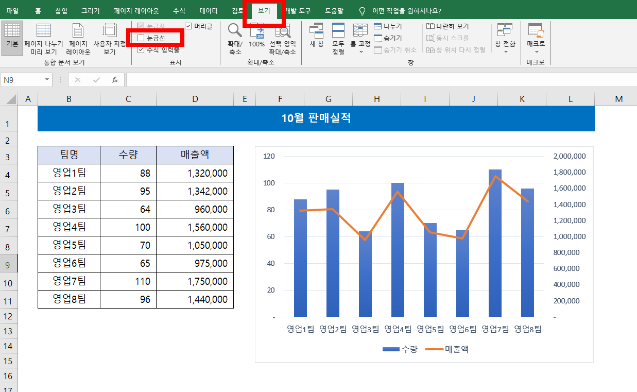Open the Name Box dropdown arrow

pos(47,80)
